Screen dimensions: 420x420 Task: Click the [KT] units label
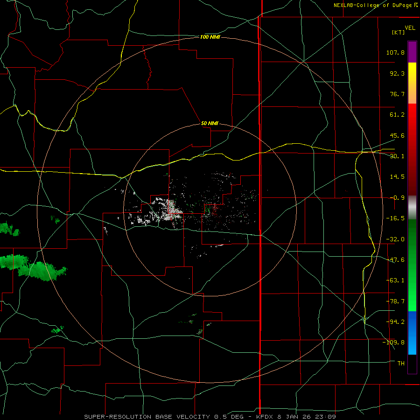(x=399, y=32)
